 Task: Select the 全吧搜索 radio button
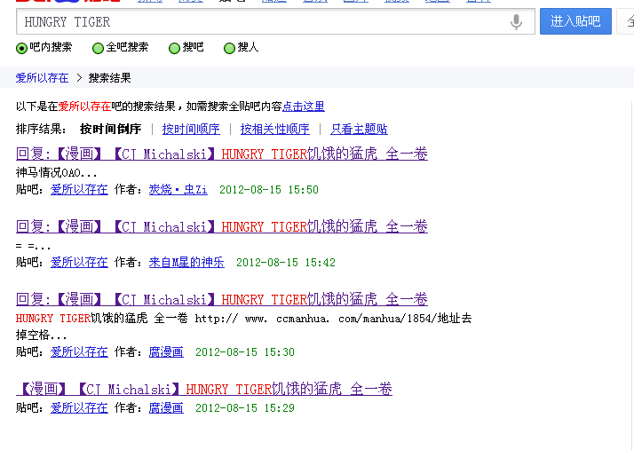coord(98,48)
